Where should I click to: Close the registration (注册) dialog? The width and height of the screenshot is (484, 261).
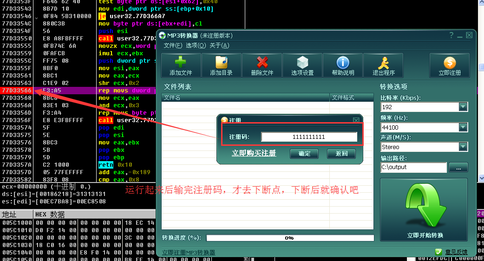coord(356,120)
